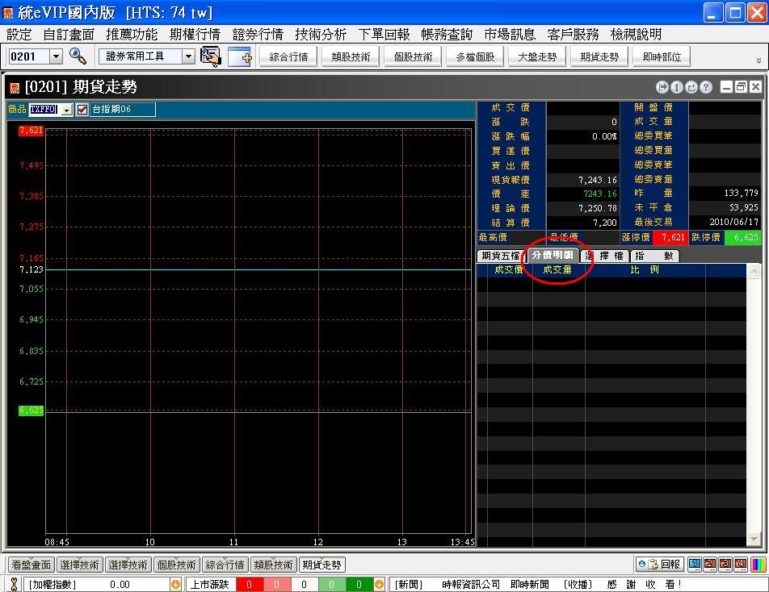Select the 類股技術 bottom tab

tap(273, 565)
